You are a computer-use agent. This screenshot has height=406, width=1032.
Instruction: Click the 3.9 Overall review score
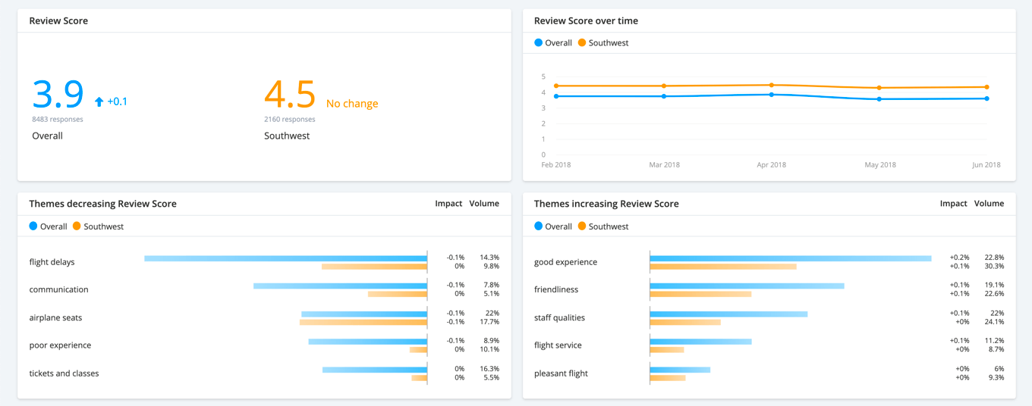58,95
